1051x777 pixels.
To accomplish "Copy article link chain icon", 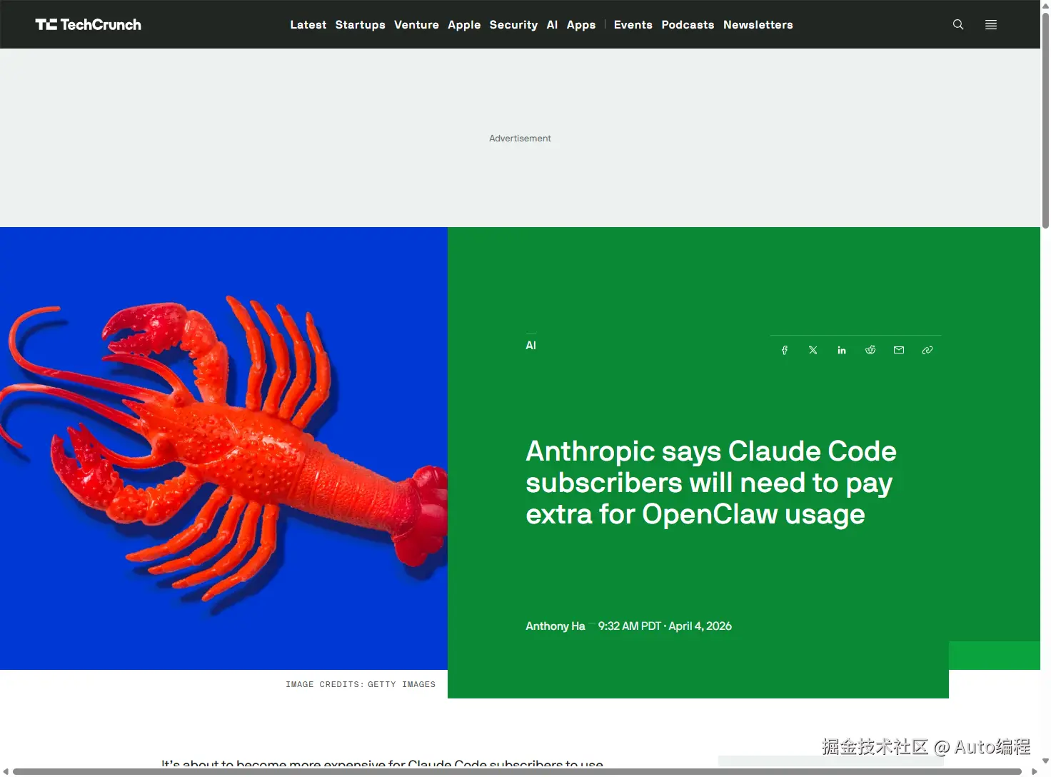I will (x=927, y=350).
